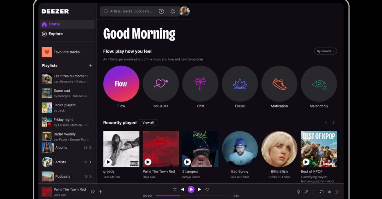Toggle shuffle mode in the player
Viewport: 382px width, 199px height.
click(175, 189)
